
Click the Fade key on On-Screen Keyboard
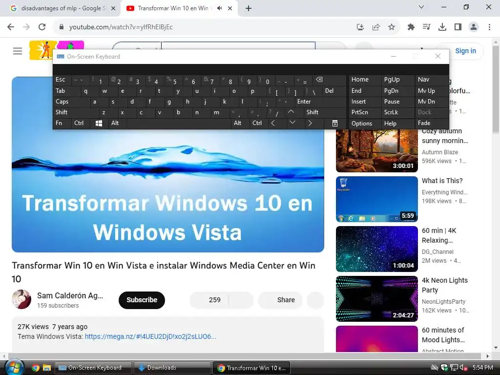pyautogui.click(x=431, y=123)
